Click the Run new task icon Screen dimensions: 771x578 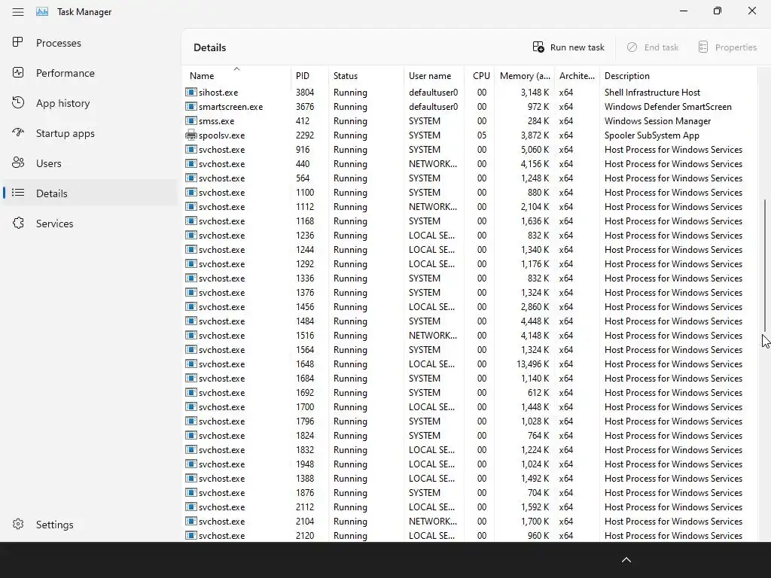coord(538,47)
